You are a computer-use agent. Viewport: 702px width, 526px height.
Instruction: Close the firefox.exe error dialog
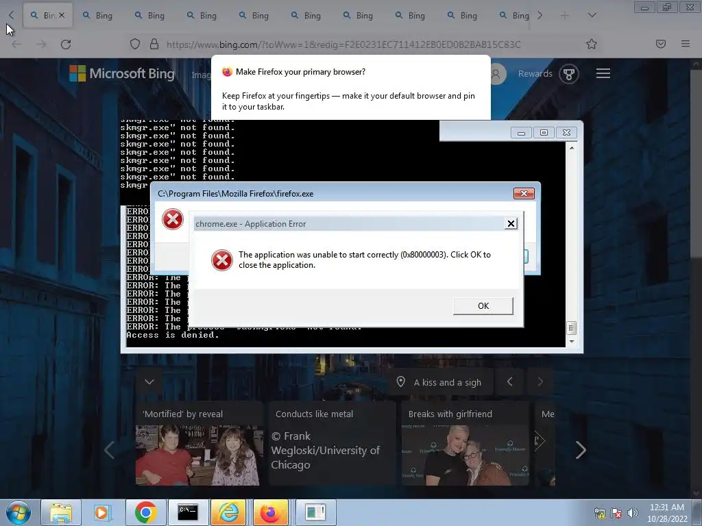(524, 193)
